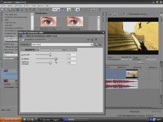Click the red audio waveform event
The width and height of the screenshot is (163, 122).
point(122,84)
